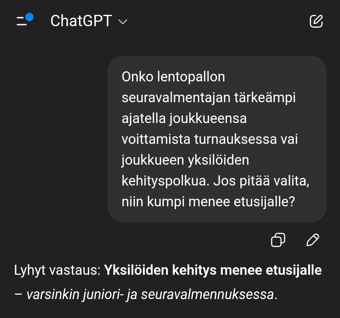Click the bold text "Yksilöiden kehitys menee etusijalle"
The width and height of the screenshot is (340, 318).
click(x=213, y=270)
